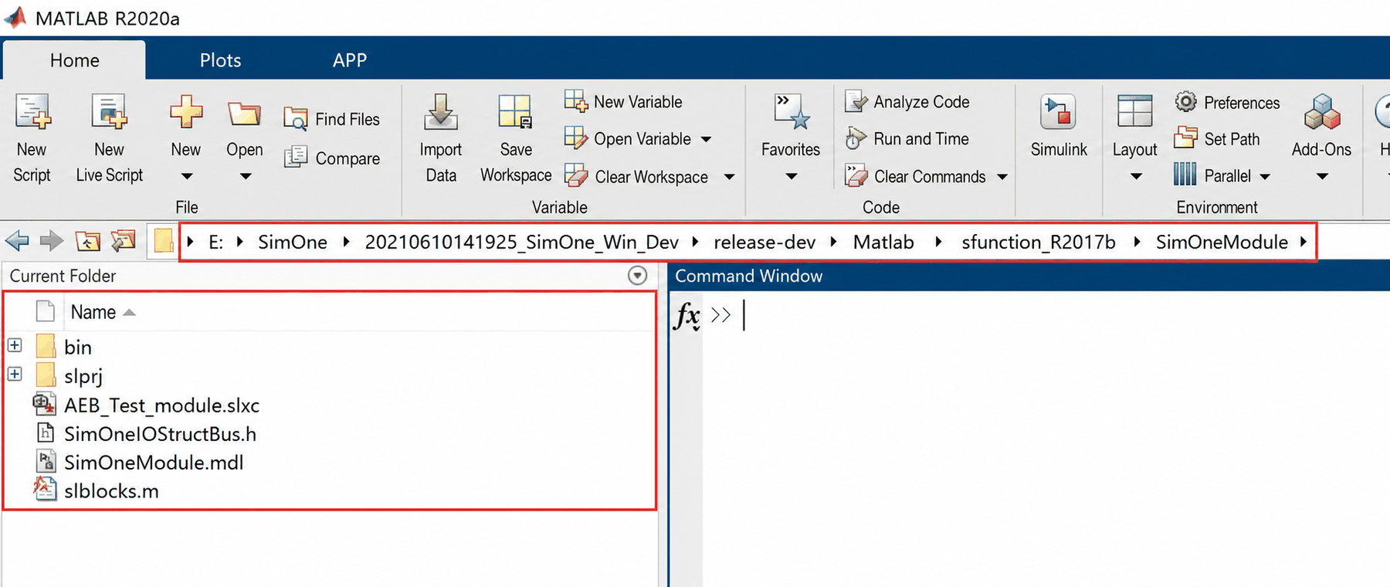Image resolution: width=1390 pixels, height=587 pixels.
Task: Show sibling folders arrow before E:
Action: [190, 242]
